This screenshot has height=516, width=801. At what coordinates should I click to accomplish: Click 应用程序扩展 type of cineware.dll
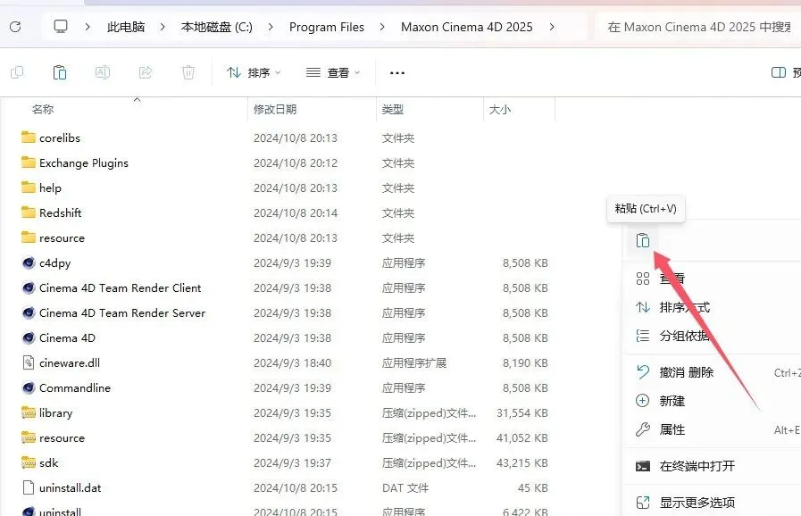pos(414,363)
